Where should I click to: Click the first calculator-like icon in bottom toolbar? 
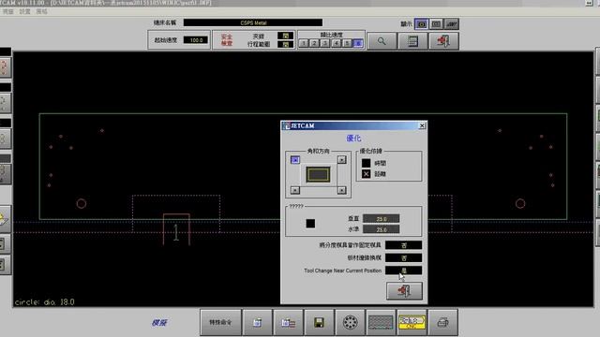pos(258,322)
